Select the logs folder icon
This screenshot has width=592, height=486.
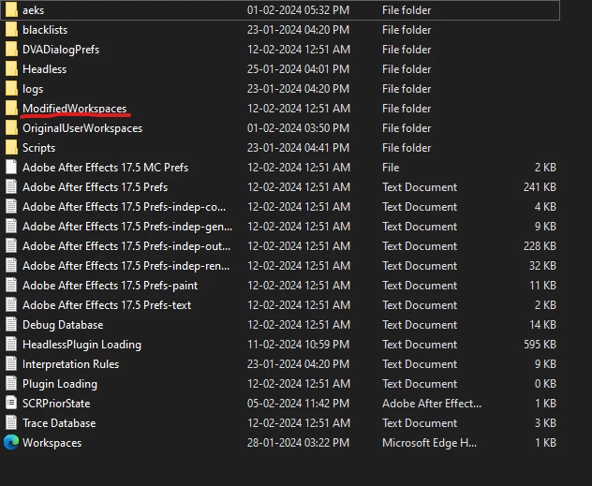(11, 88)
